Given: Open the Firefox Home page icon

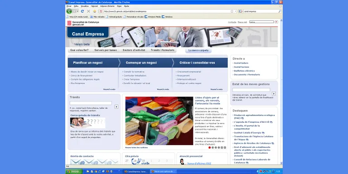Looking at the screenshot, I should [95, 11].
